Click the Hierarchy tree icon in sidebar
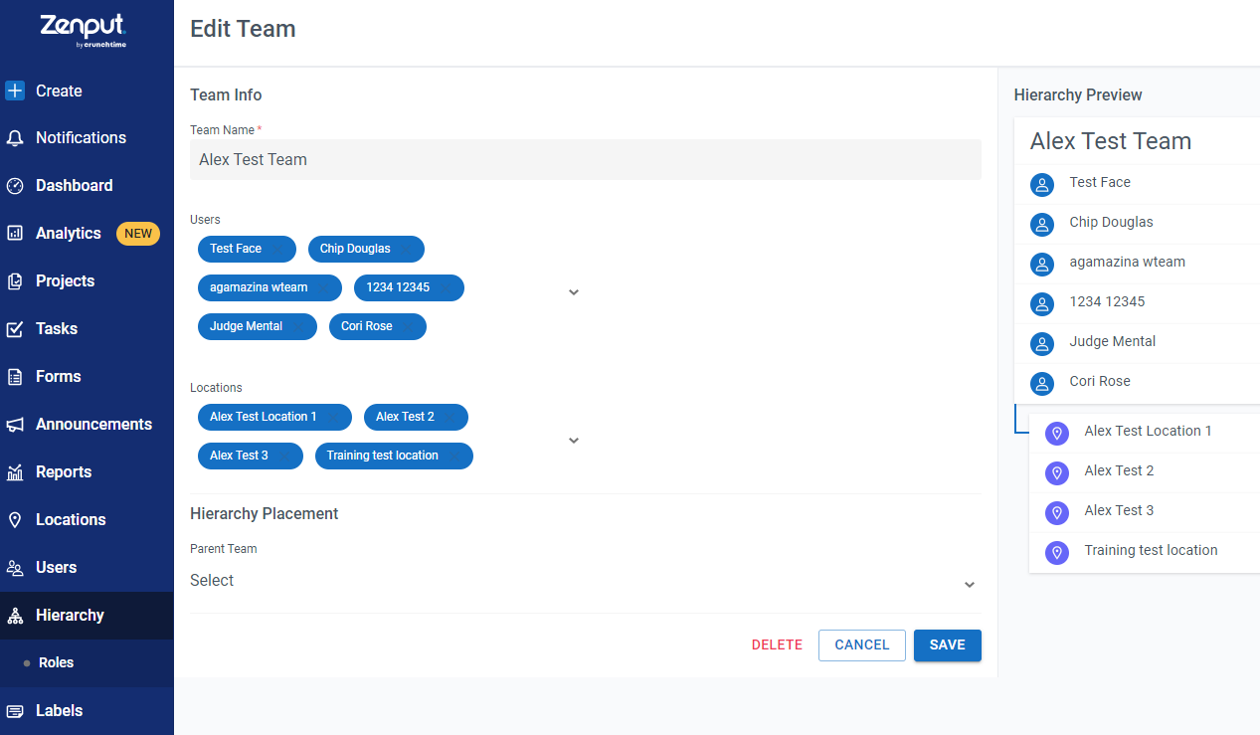1260x735 pixels. coord(15,616)
